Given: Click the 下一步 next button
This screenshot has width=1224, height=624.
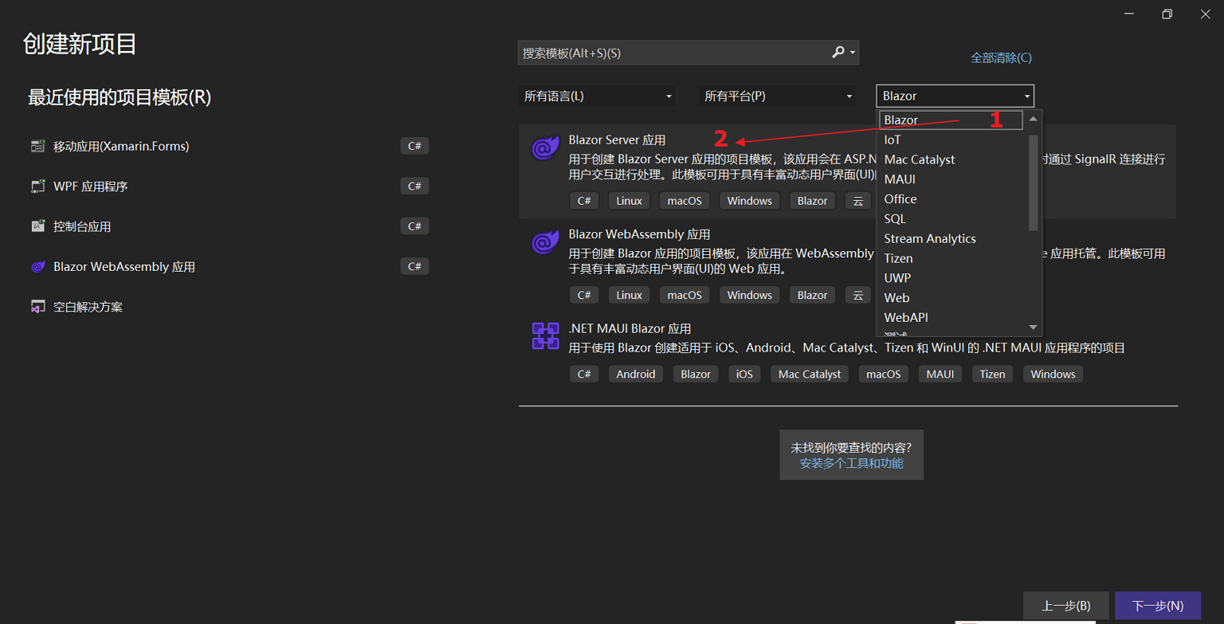Looking at the screenshot, I should point(1158,606).
